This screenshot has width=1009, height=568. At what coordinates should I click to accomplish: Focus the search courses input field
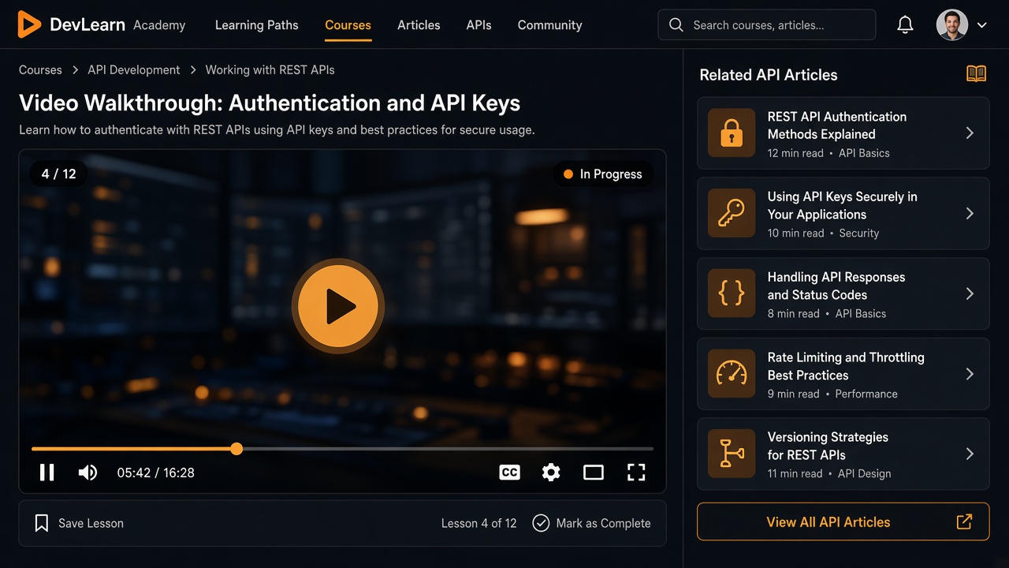tap(766, 25)
